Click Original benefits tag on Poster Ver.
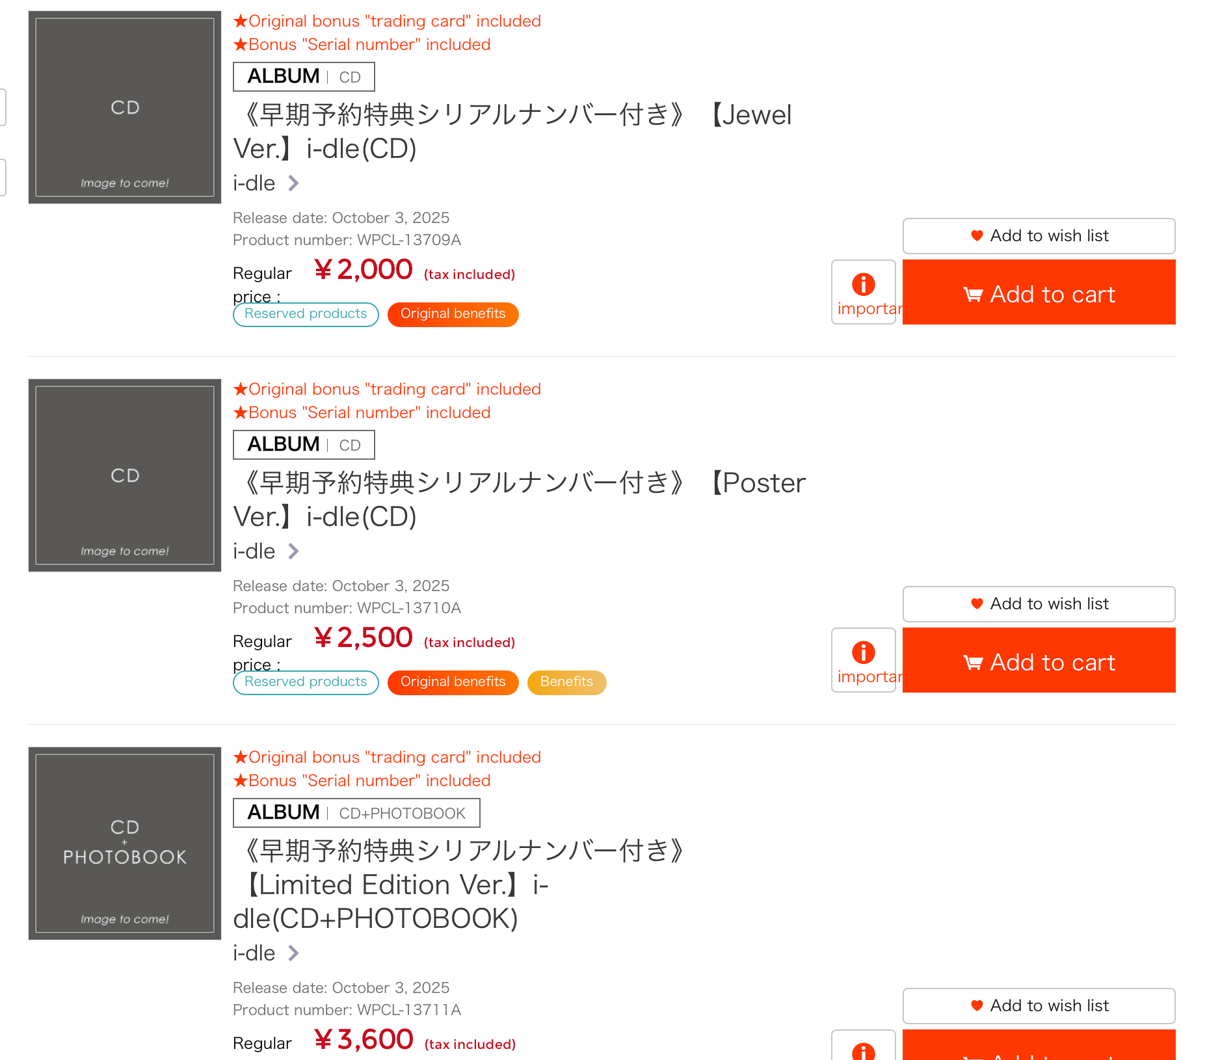The height and width of the screenshot is (1060, 1207). tap(453, 682)
